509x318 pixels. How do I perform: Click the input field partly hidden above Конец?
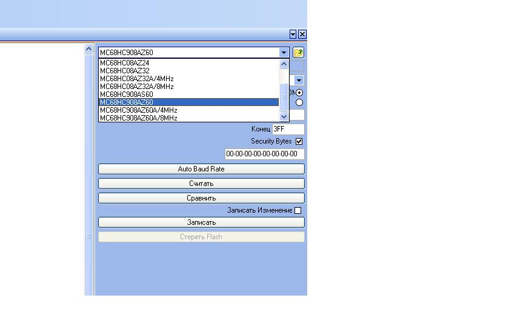coord(297,114)
